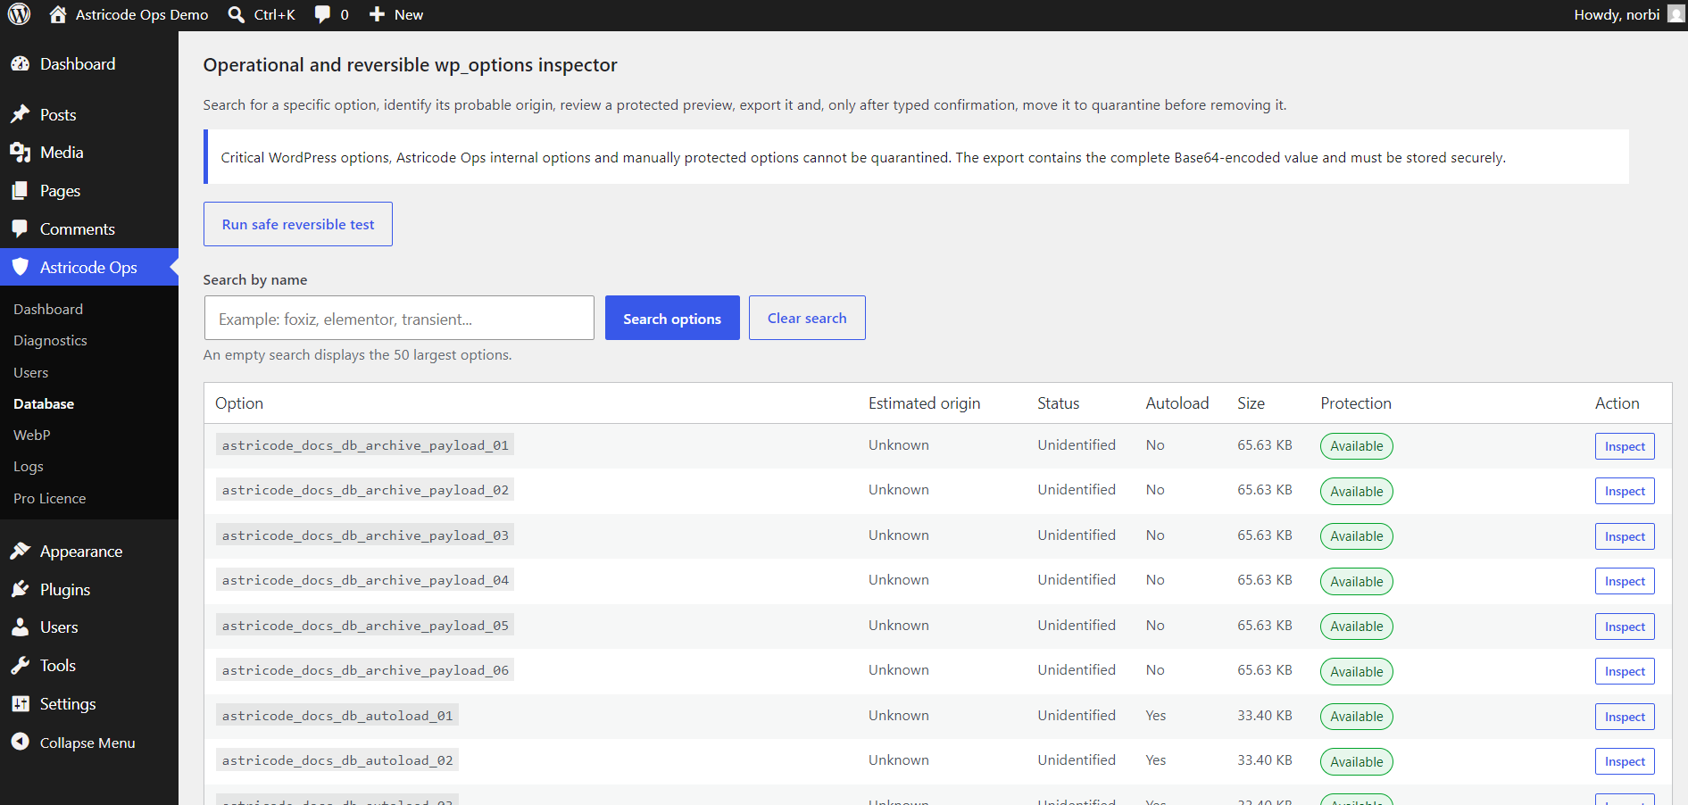Image resolution: width=1688 pixels, height=805 pixels.
Task: Click the Estimated origin column header
Action: (924, 403)
